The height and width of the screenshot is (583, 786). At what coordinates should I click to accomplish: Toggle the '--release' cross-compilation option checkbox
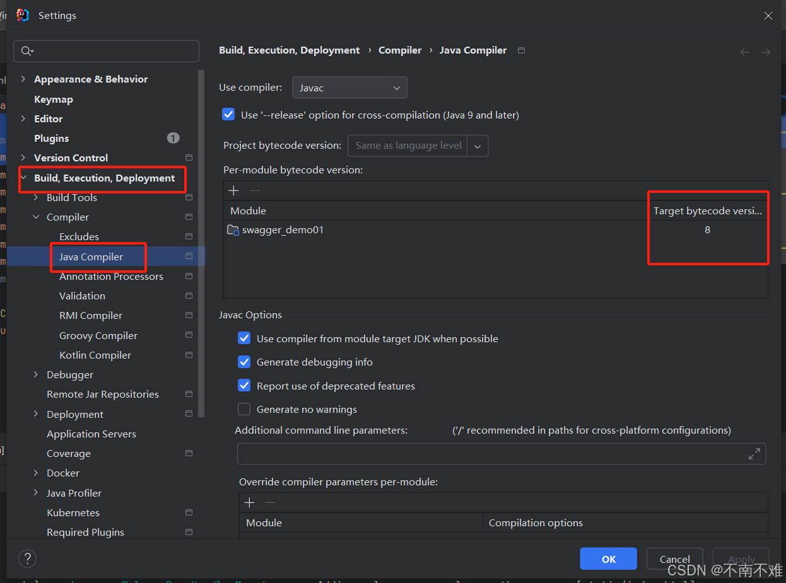click(228, 115)
